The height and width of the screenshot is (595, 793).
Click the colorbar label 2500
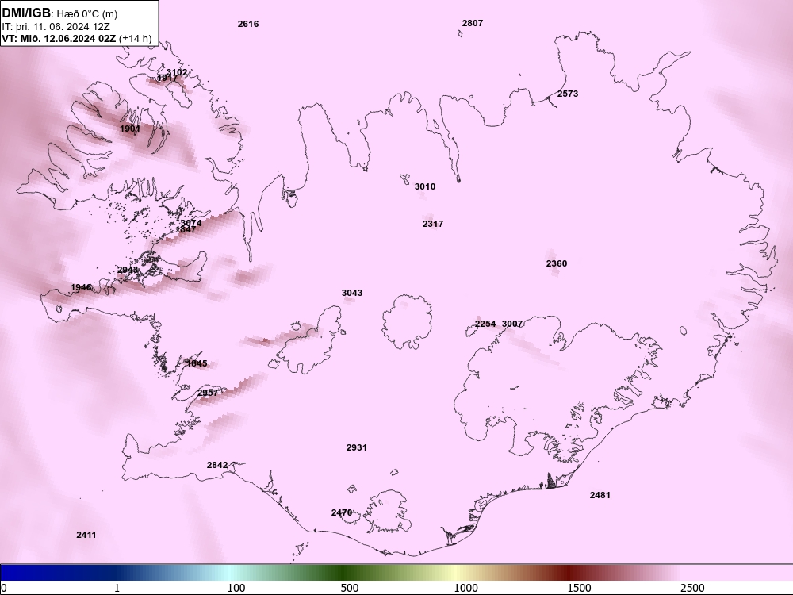coord(692,588)
